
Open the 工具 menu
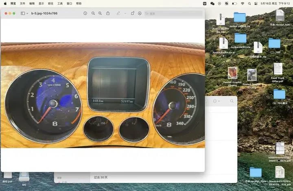pos(60,3)
